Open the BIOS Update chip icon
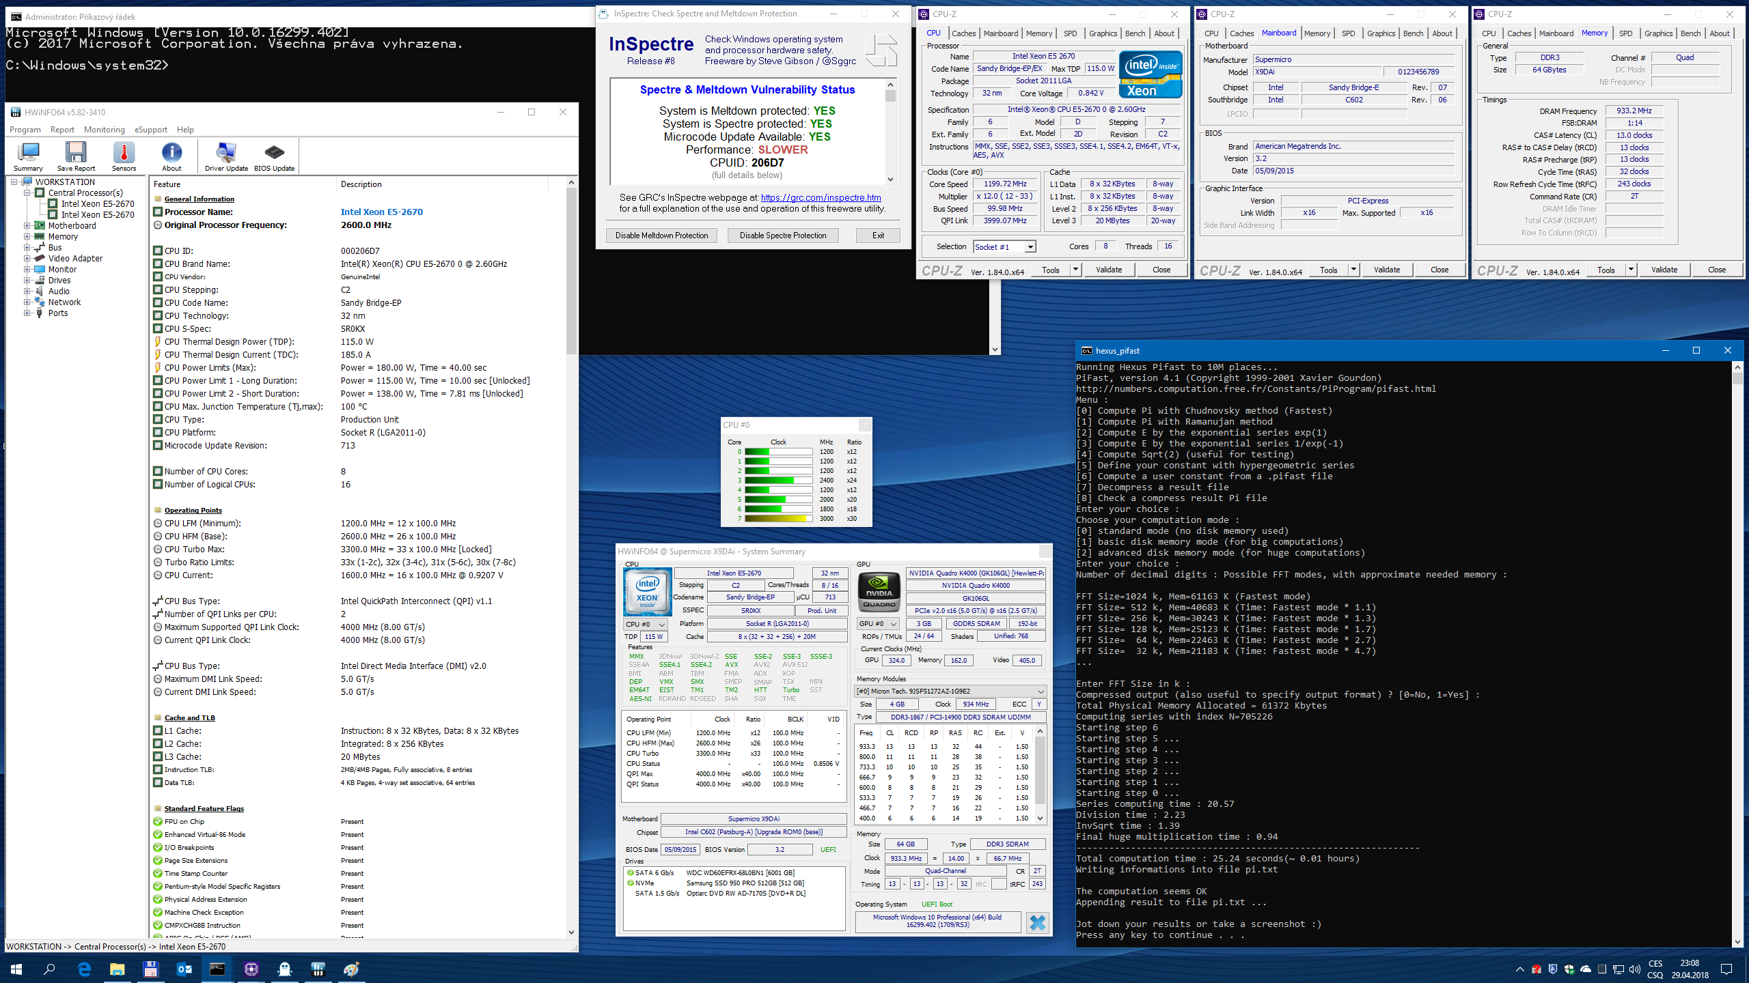 pyautogui.click(x=274, y=156)
